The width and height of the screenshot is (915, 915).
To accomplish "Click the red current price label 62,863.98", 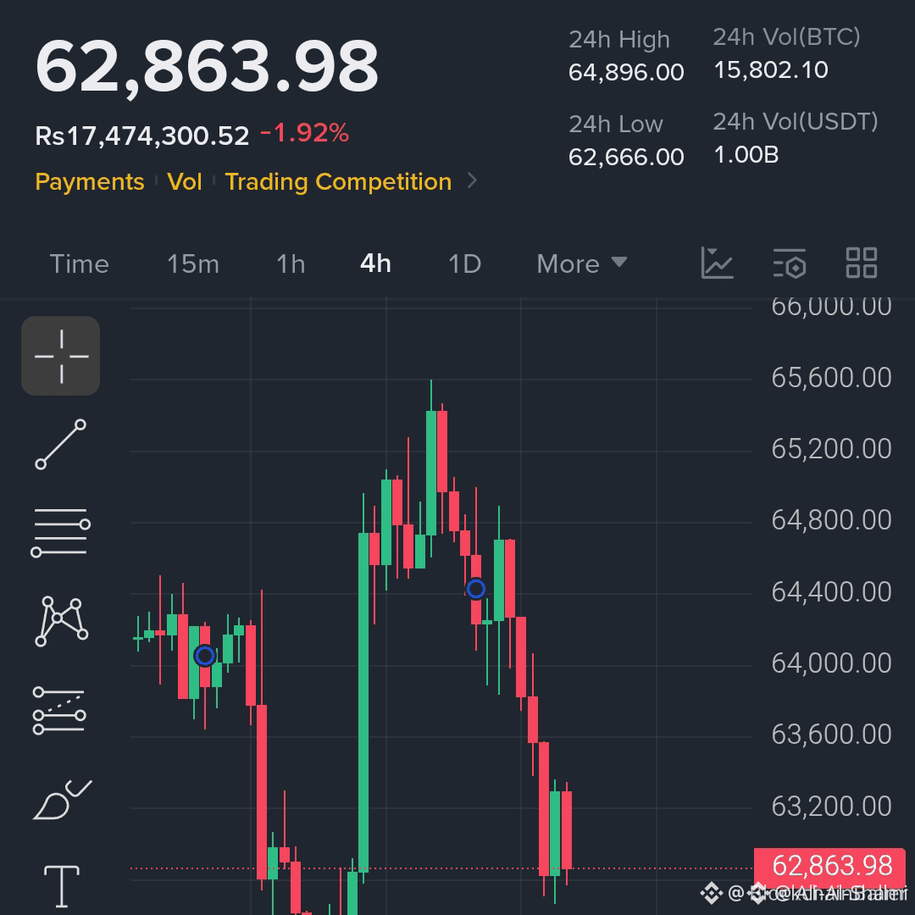I will (829, 865).
